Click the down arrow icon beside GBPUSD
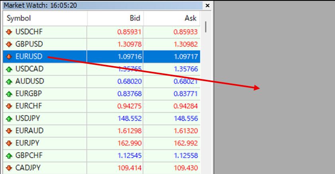The image size is (335, 174). point(9,44)
